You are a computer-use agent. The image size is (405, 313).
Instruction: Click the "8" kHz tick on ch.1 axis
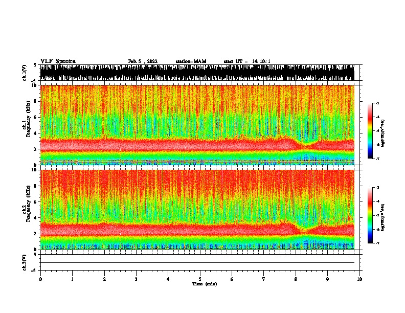[x=36, y=101]
